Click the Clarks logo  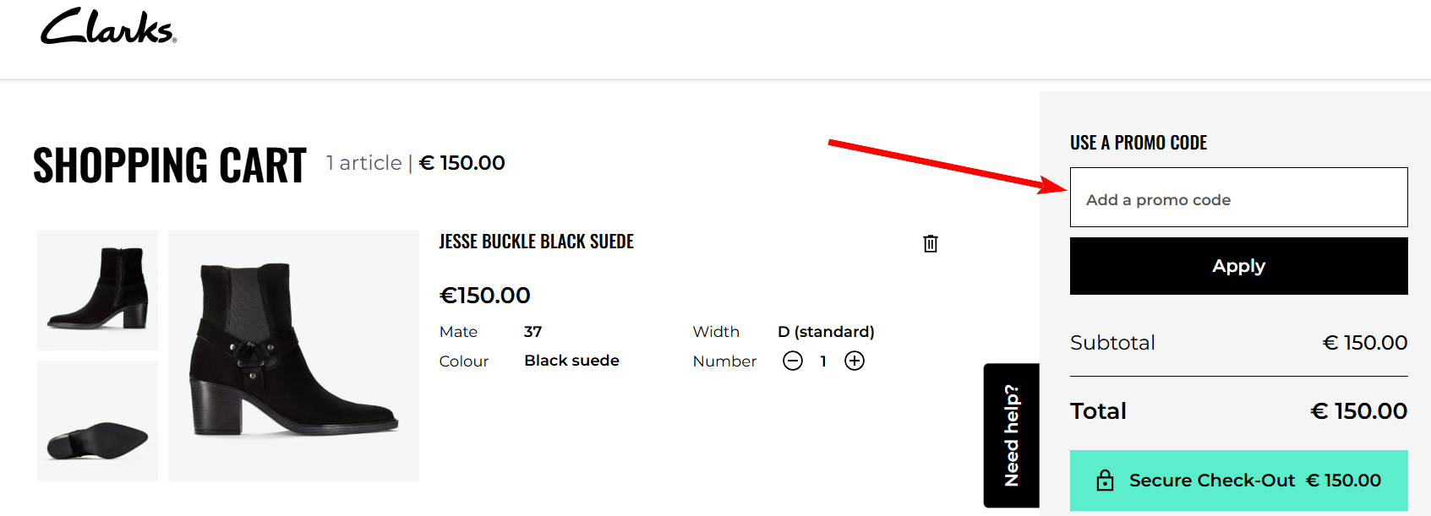point(108,27)
